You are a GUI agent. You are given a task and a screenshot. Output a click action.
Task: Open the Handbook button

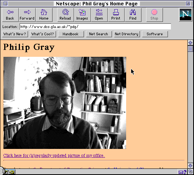[x=71, y=34]
